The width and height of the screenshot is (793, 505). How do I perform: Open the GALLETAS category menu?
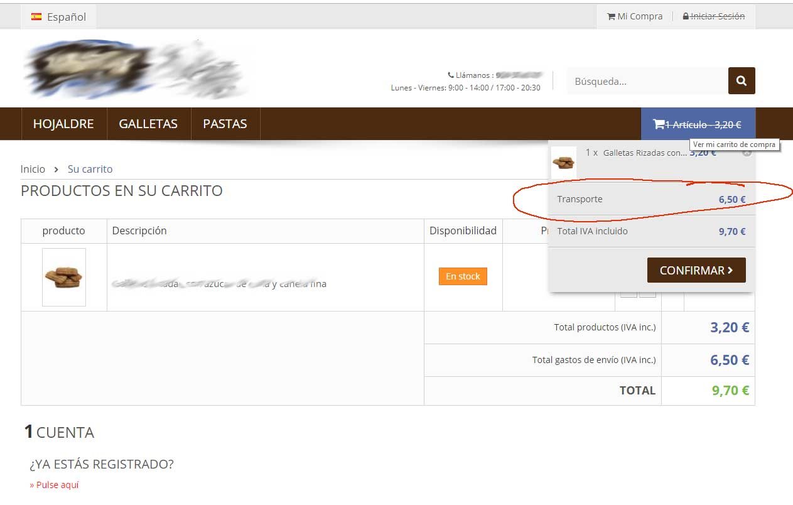coord(148,124)
